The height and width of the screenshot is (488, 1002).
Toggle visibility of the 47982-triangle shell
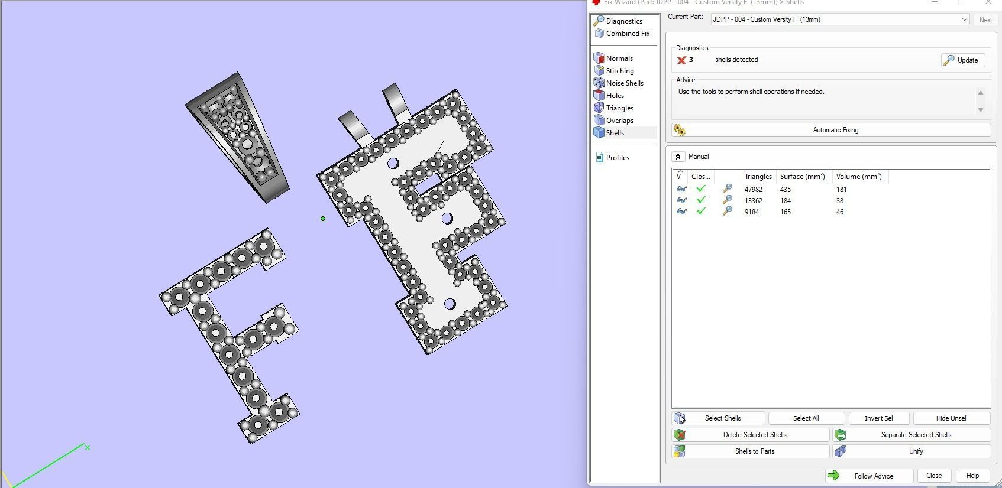(681, 189)
